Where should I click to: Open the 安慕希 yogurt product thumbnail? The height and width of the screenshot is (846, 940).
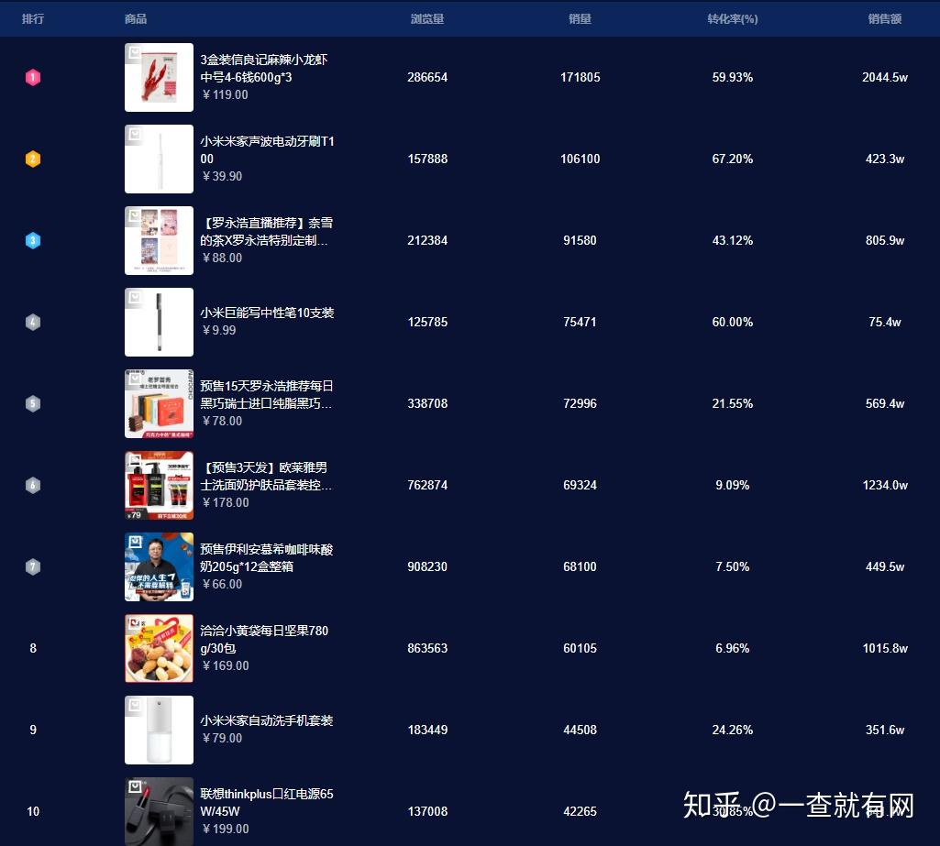click(x=159, y=566)
